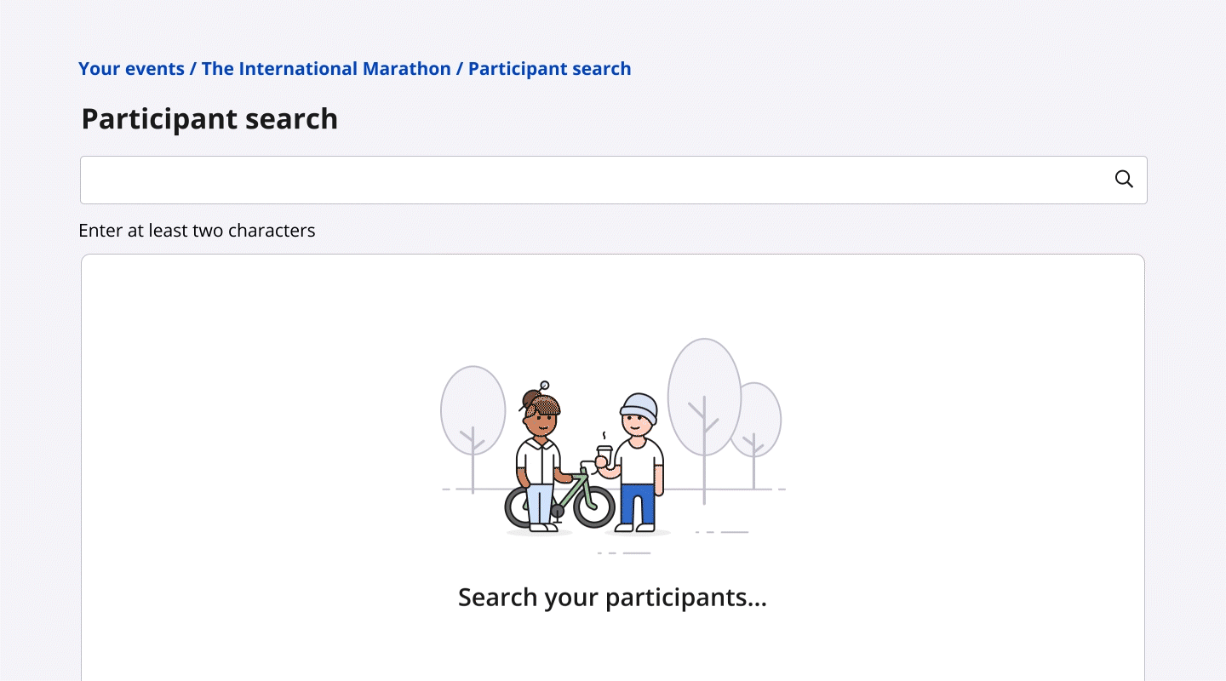Click the man's white t-shirt
1226x681 pixels.
639,461
